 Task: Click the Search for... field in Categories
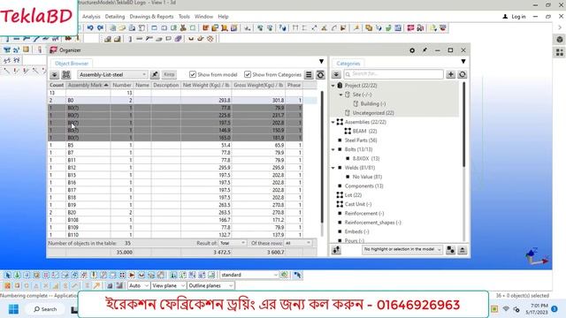(x=393, y=74)
